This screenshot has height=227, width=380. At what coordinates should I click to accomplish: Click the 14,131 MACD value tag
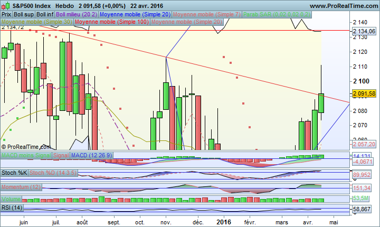(362, 156)
